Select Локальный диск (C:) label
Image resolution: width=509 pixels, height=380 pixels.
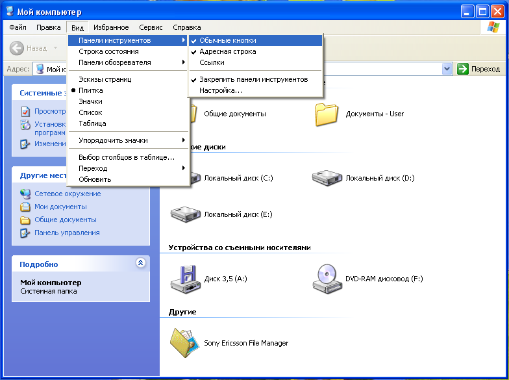(x=239, y=178)
